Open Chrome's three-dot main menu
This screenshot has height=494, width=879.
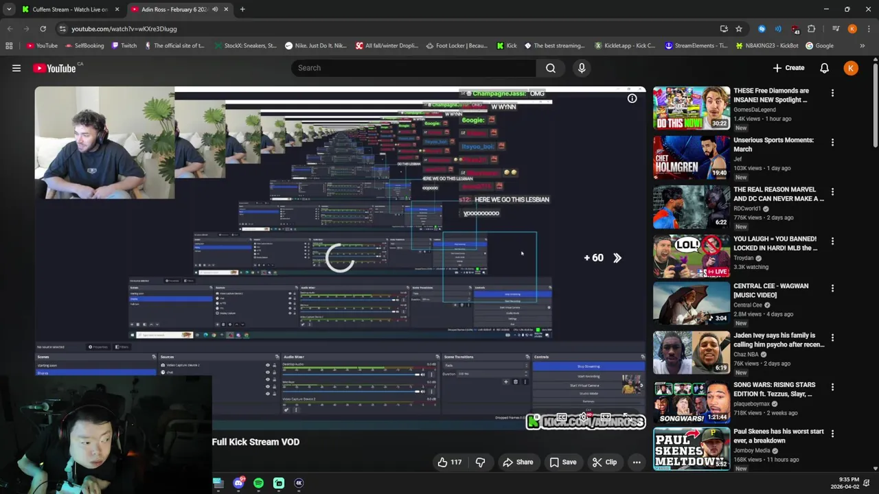[x=869, y=29]
